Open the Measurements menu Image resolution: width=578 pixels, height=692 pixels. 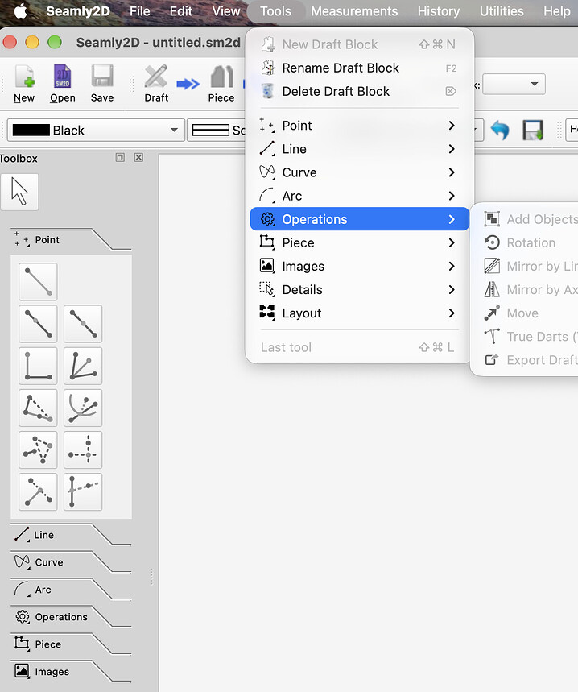(354, 11)
